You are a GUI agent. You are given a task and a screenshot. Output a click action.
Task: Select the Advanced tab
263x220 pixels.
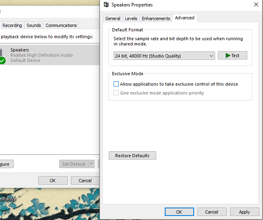click(x=185, y=18)
